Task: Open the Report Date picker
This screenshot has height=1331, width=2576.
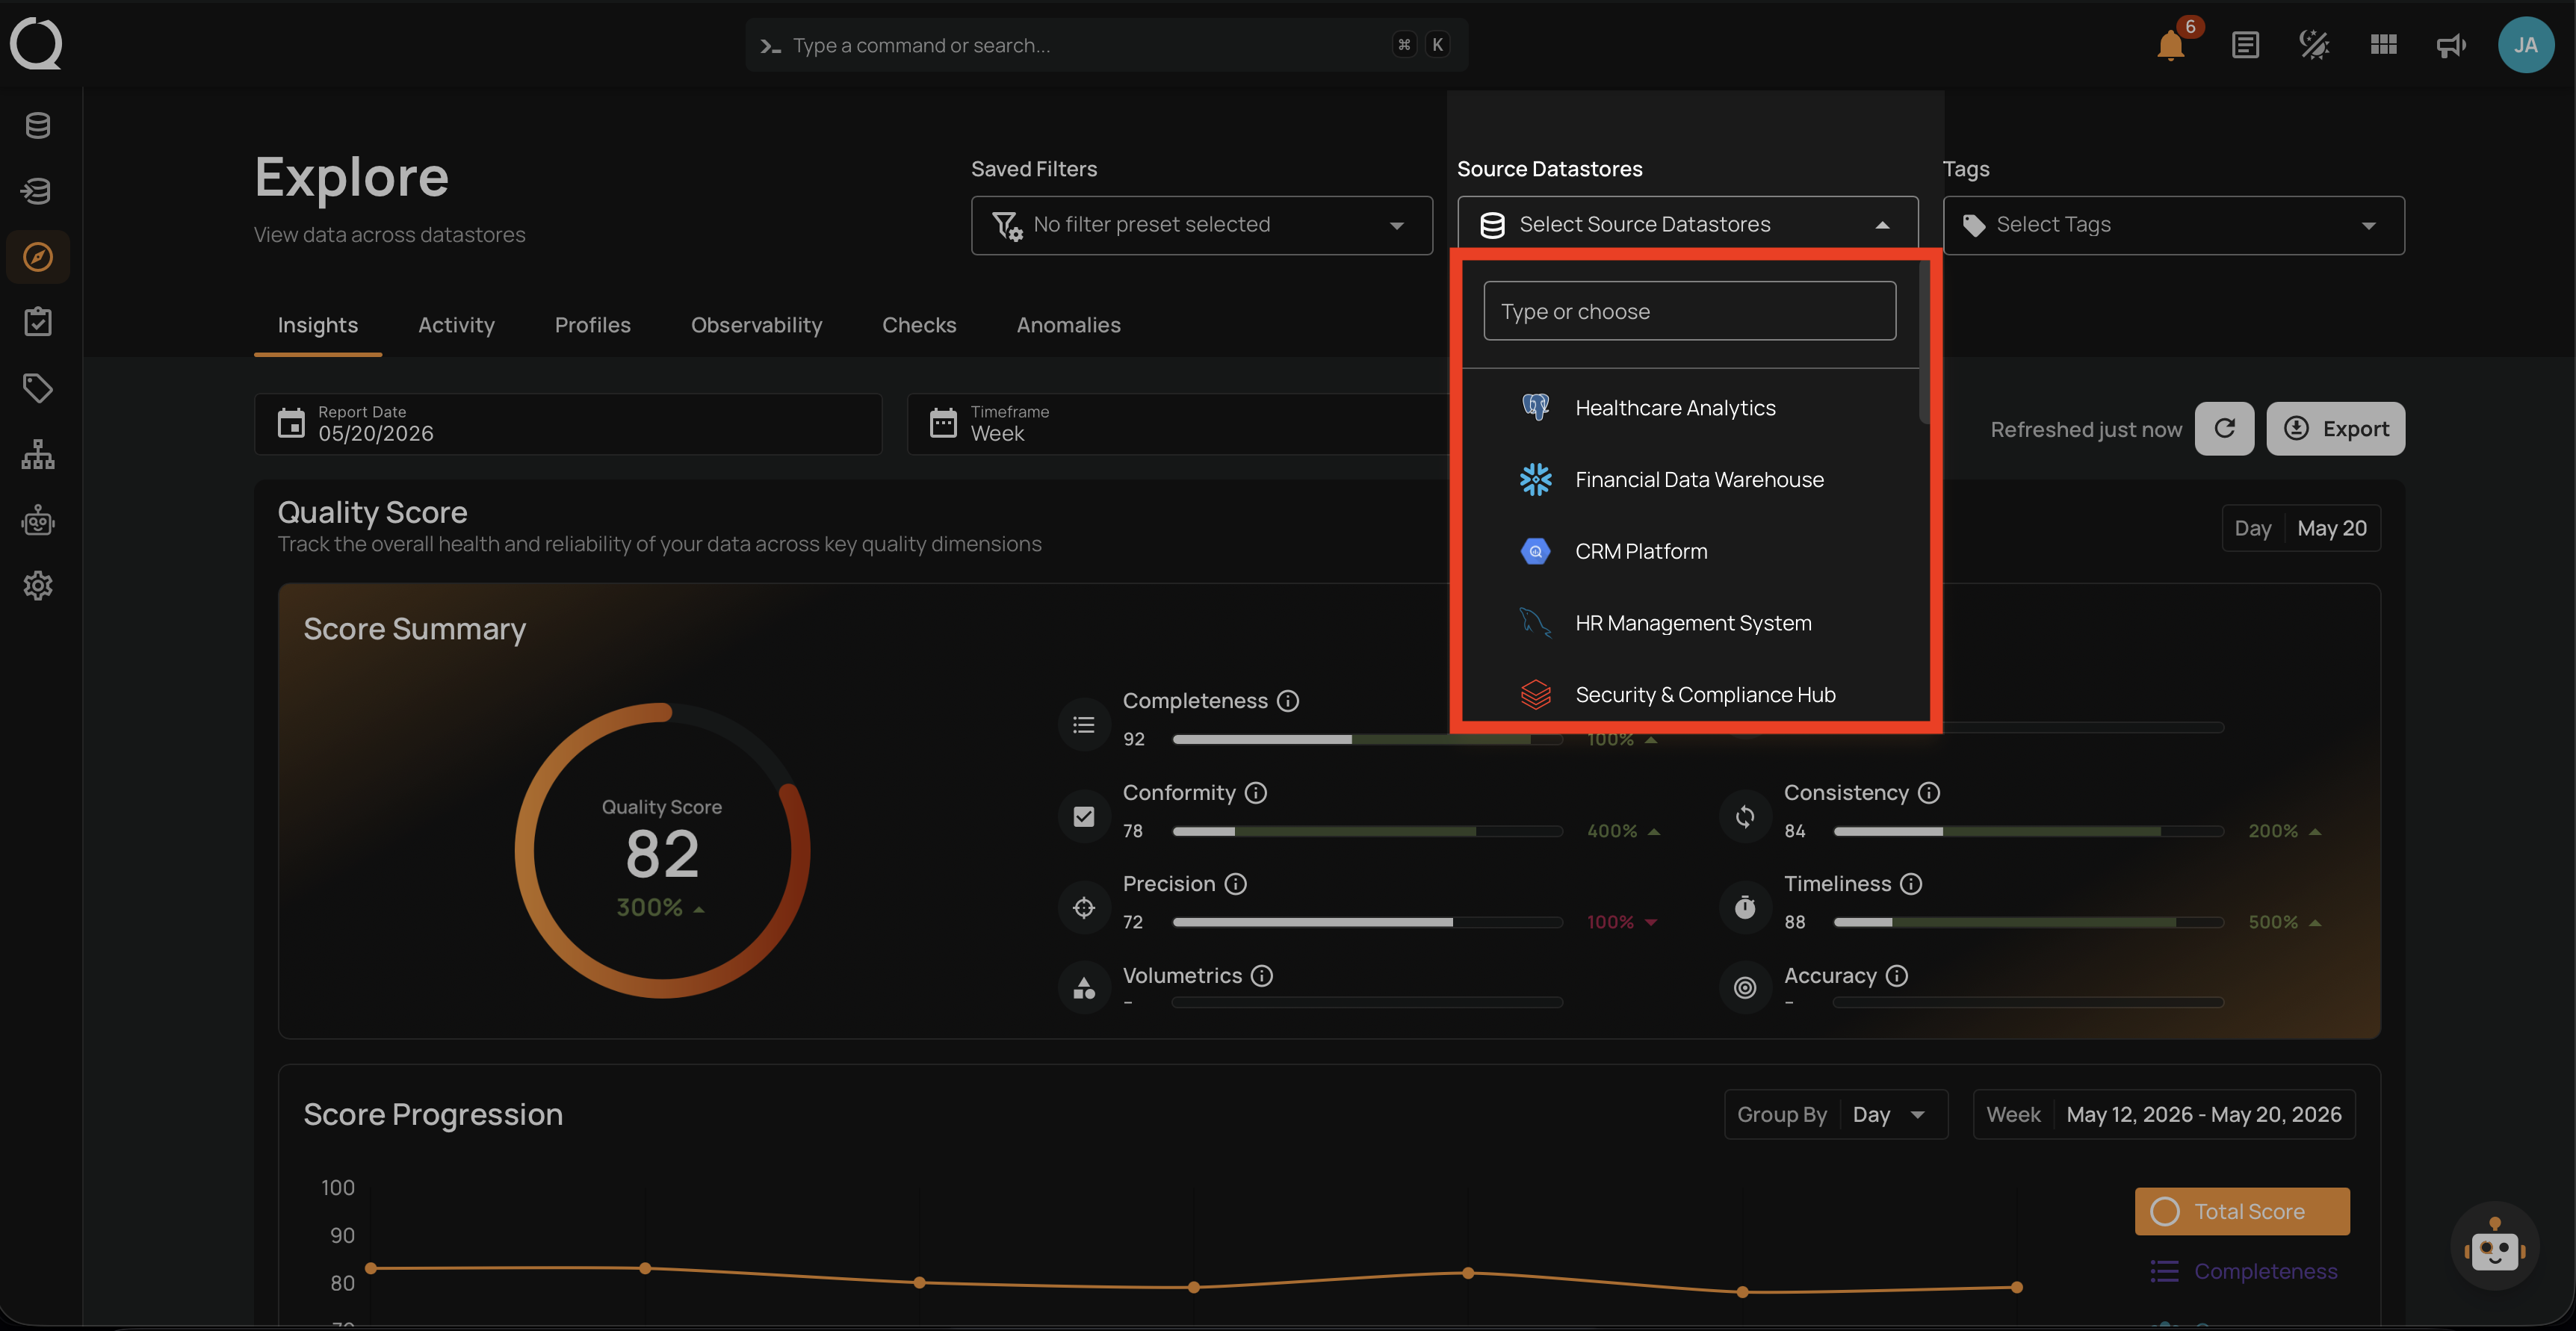Action: coord(568,424)
